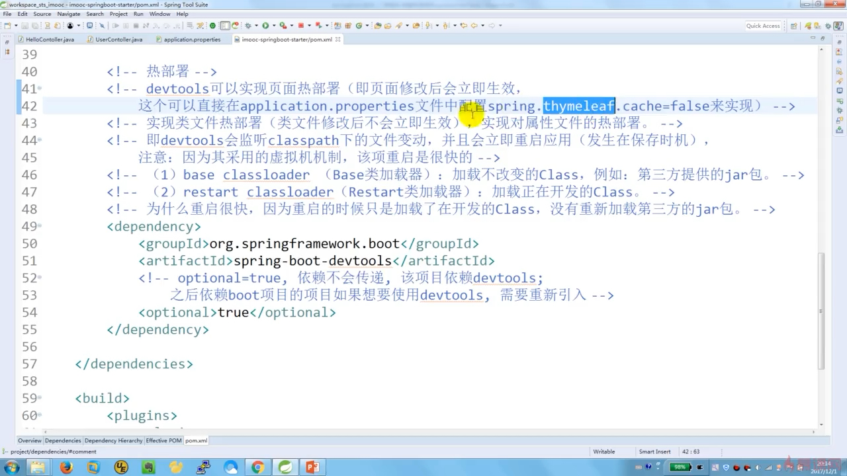Open the dropdown arrow beside Run button
The height and width of the screenshot is (476, 847).
[273, 26]
